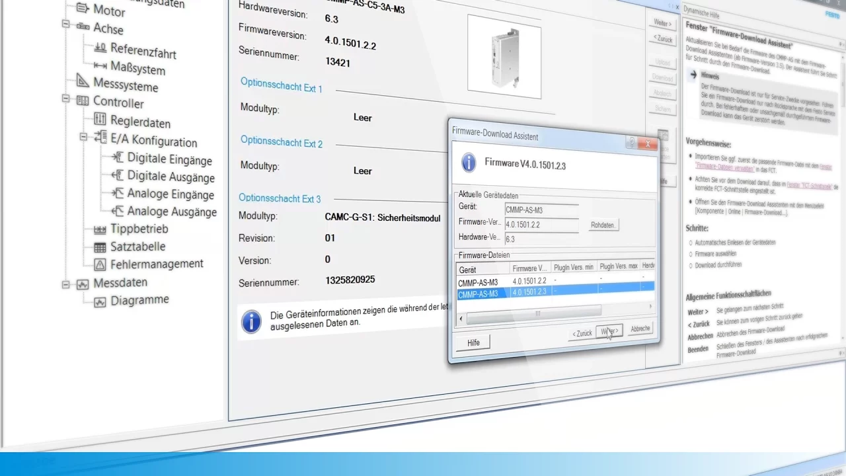846x476 pixels.
Task: Click the PlugIn Vers. min column header
Action: 573,267
